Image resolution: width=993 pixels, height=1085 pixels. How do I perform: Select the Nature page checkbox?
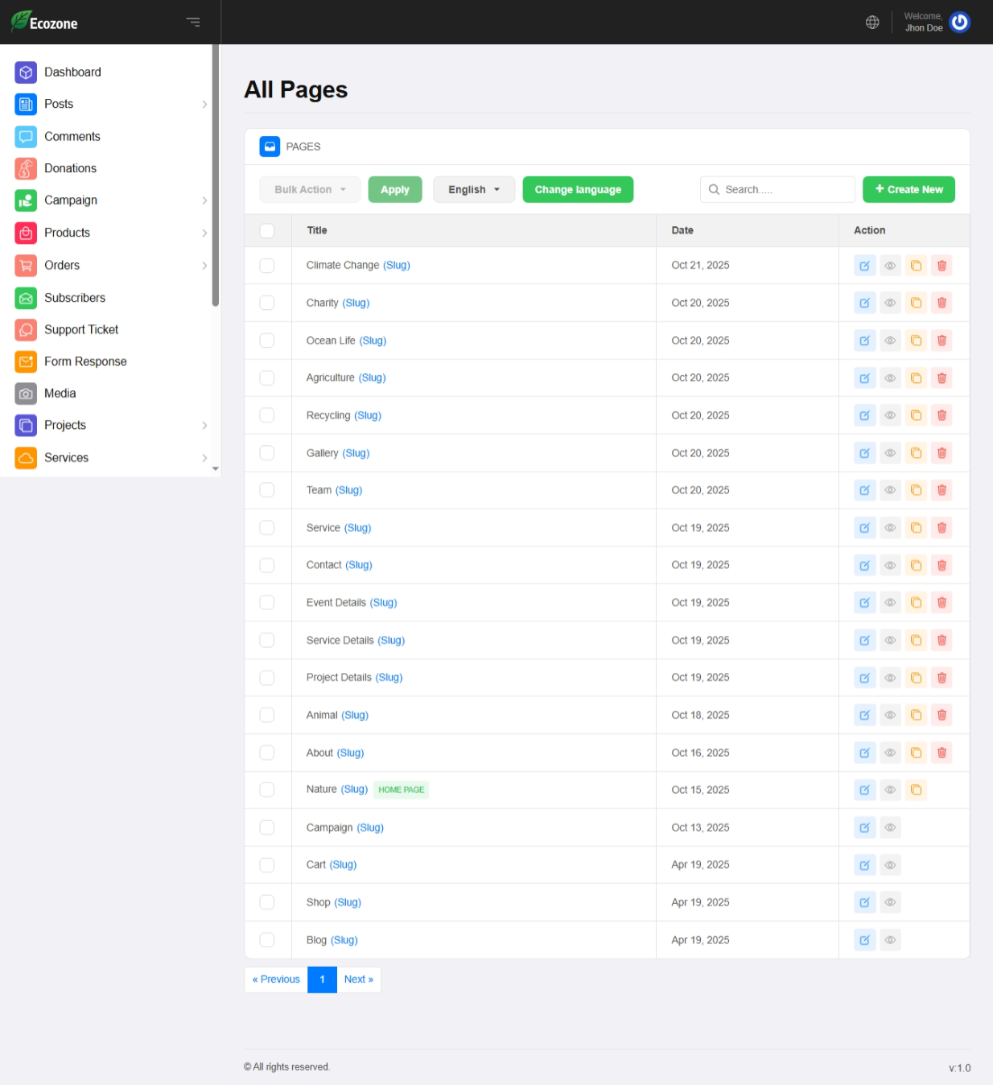(267, 790)
